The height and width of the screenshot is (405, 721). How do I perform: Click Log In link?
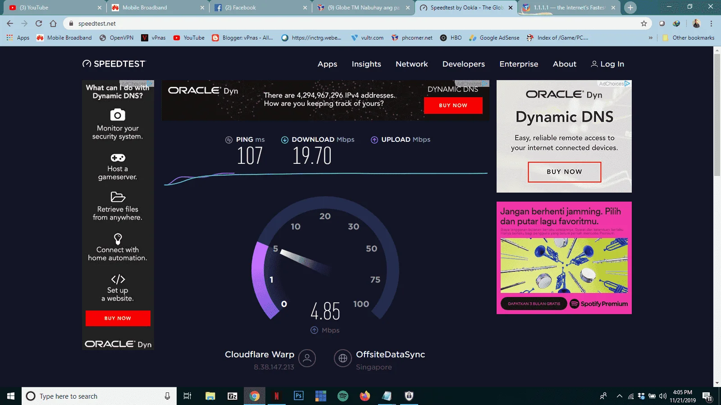click(607, 64)
